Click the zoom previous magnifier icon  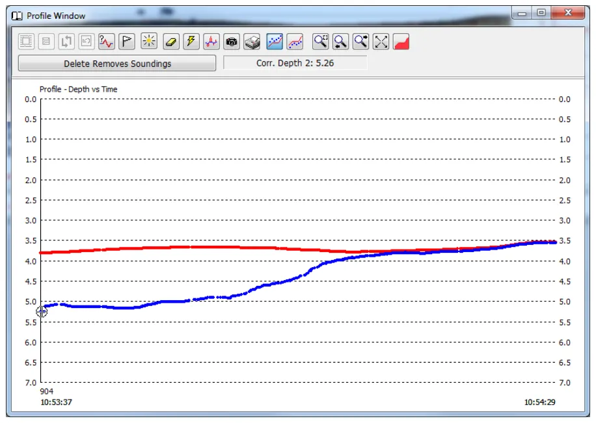coord(340,42)
